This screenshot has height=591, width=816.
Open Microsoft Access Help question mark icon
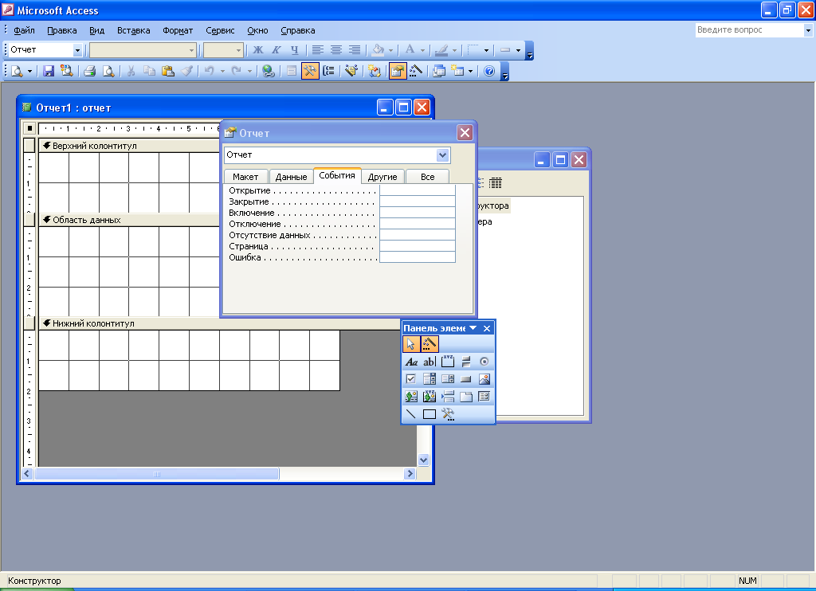(489, 71)
